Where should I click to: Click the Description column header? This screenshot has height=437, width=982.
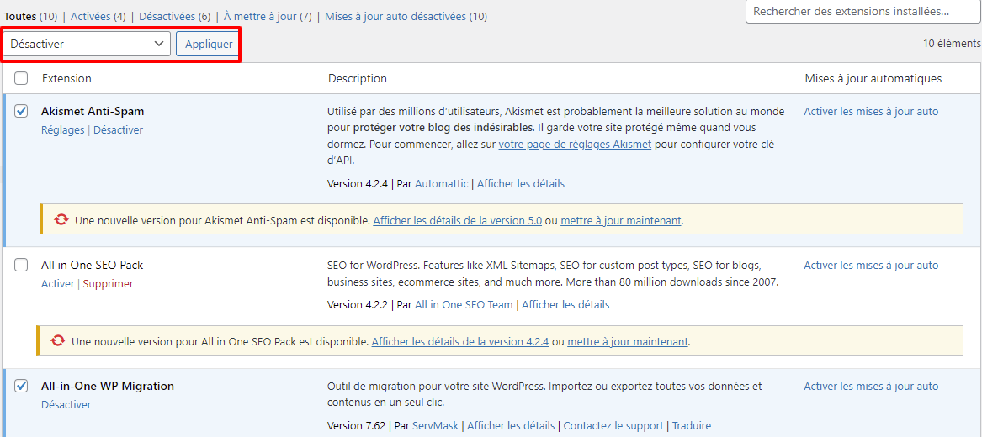[x=358, y=78]
